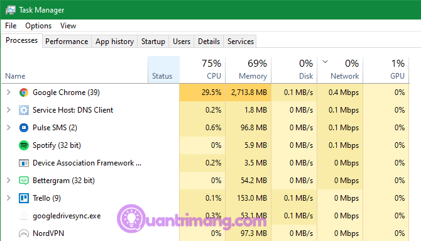
Task: Select the Trello (9) process name
Action: (46, 198)
